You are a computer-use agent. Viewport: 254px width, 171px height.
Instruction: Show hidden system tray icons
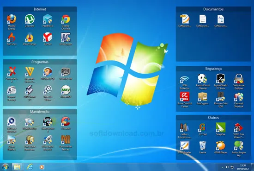tap(223, 167)
